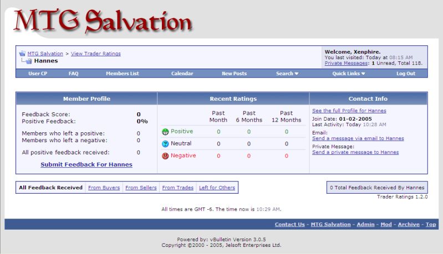Click Trader Ratings 1.2.0 text
The width and height of the screenshot is (443, 254).
pos(403,197)
